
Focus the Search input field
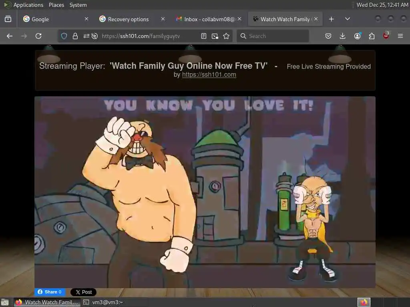click(273, 36)
